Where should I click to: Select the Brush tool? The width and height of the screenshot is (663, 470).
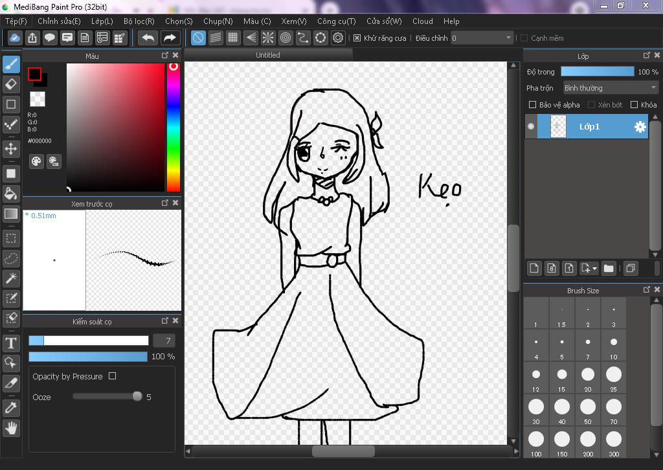coord(11,64)
